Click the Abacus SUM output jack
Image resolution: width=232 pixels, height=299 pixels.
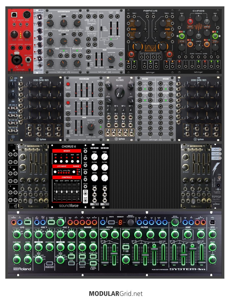pyautogui.click(x=150, y=67)
